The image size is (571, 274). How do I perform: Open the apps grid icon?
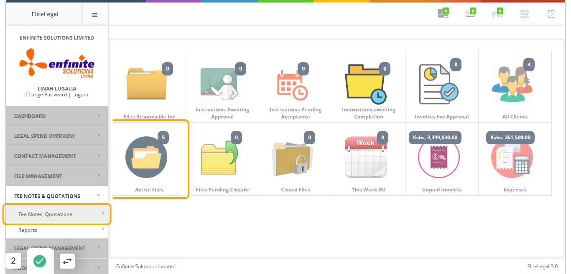(x=525, y=14)
